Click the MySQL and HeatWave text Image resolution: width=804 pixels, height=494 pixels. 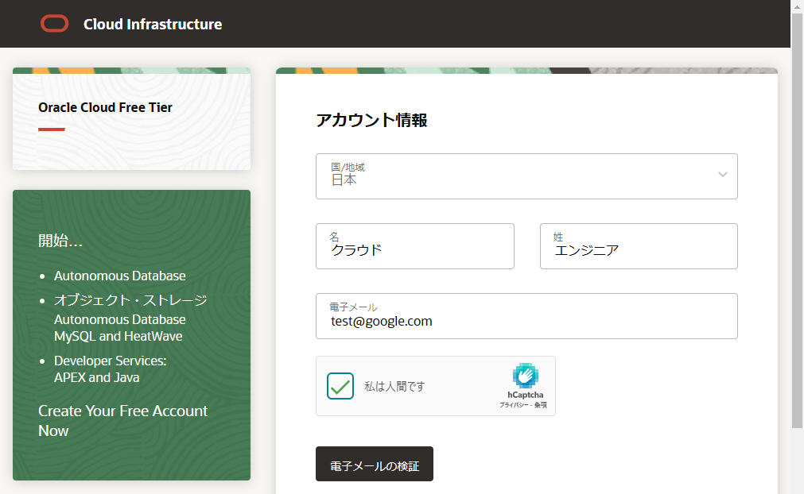(x=118, y=336)
